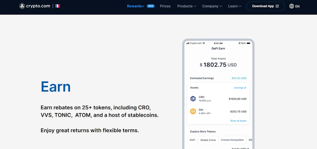Viewport: 317px width, 149px height.
Task: Click the Earn page heading
Action: (x=56, y=87)
